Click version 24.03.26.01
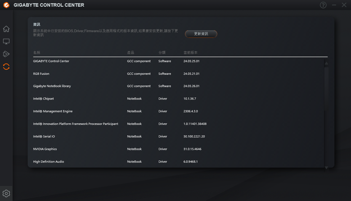Image resolution: width=351 pixels, height=201 pixels. tap(191, 86)
